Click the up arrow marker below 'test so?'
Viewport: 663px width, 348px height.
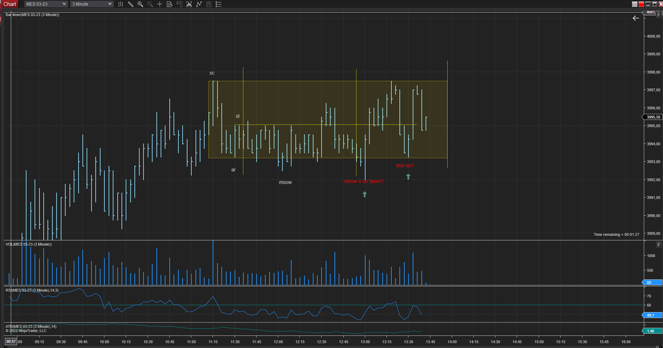pos(408,176)
